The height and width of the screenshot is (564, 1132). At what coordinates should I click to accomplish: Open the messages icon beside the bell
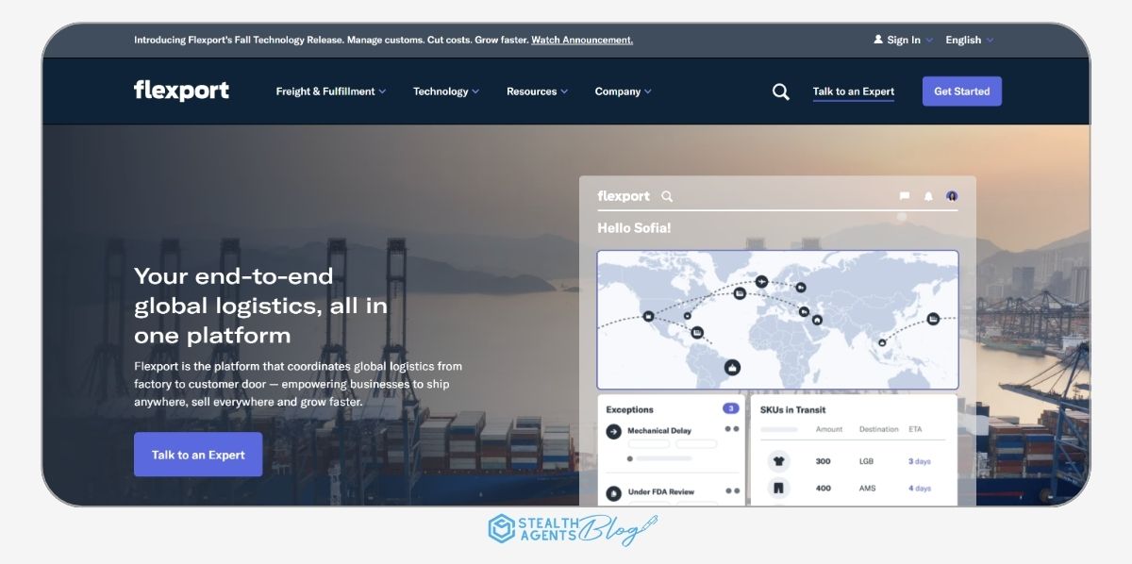(x=905, y=195)
